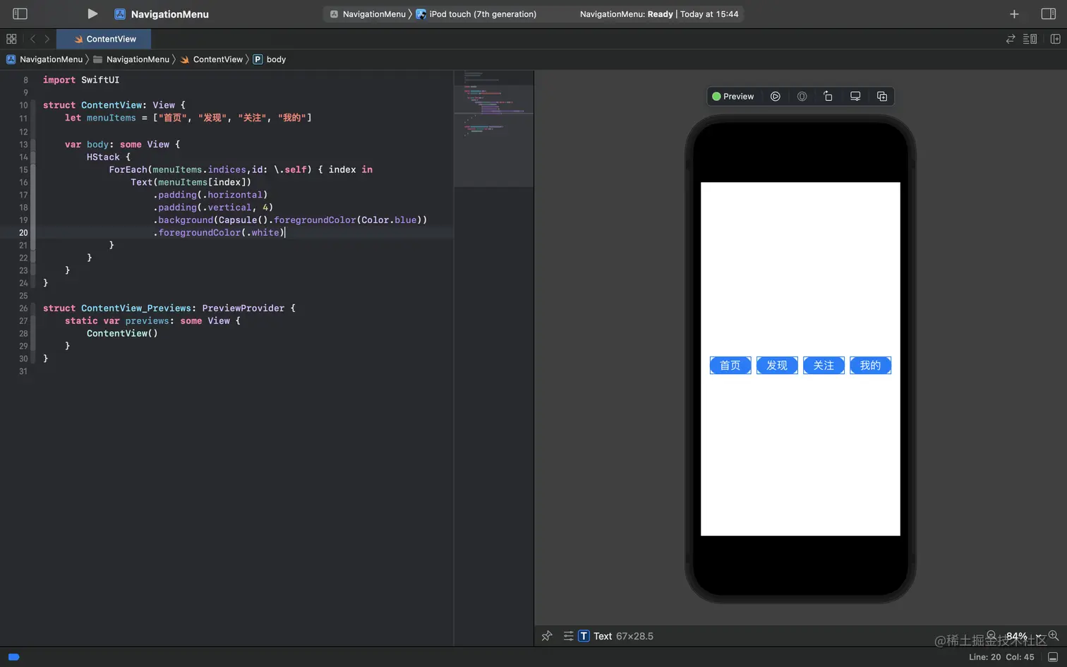Image resolution: width=1067 pixels, height=667 pixels.
Task: Open the canvas attributes sliders icon
Action: [568, 636]
